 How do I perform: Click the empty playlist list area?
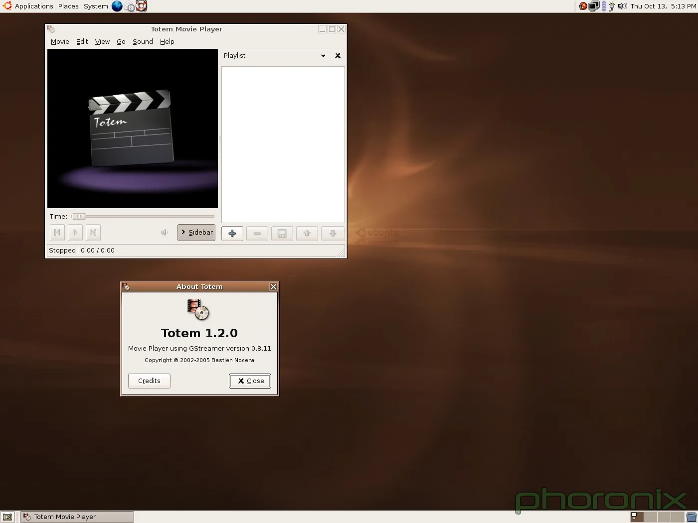(283, 144)
